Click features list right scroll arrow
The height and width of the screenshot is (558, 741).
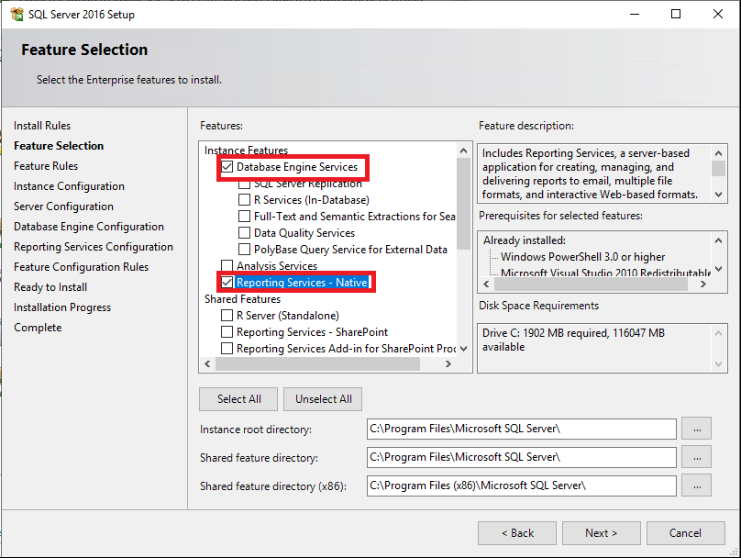448,363
